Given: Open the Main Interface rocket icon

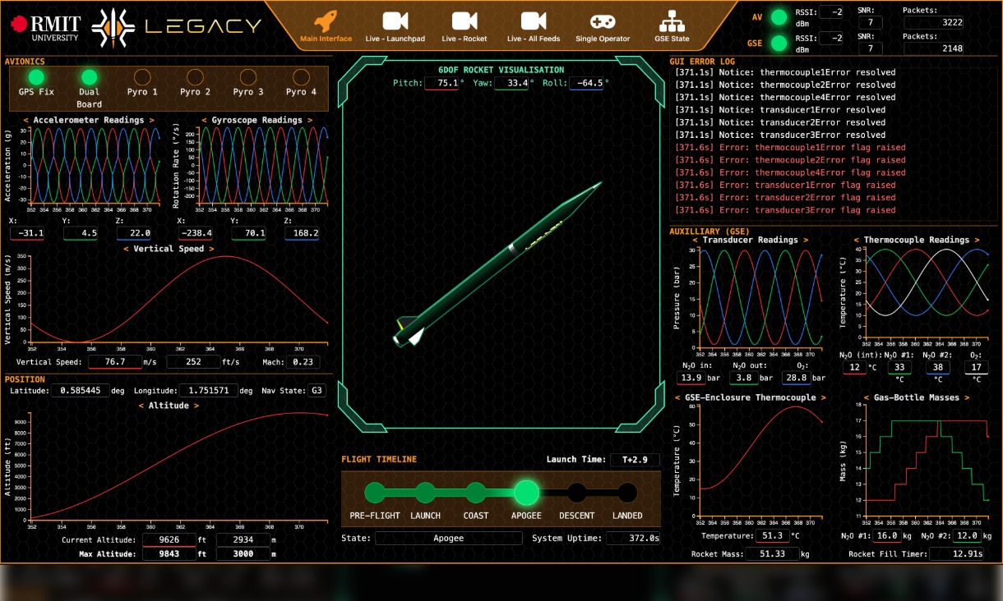Looking at the screenshot, I should tap(326, 21).
